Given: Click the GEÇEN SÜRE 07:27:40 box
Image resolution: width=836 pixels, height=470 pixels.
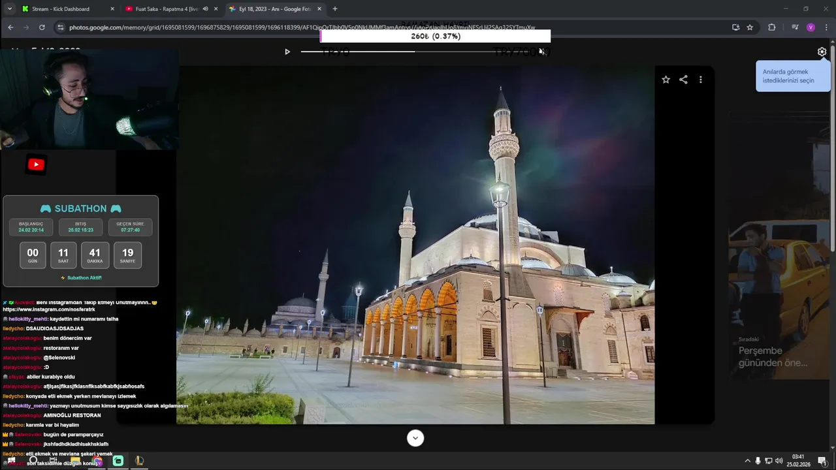Looking at the screenshot, I should pyautogui.click(x=130, y=227).
